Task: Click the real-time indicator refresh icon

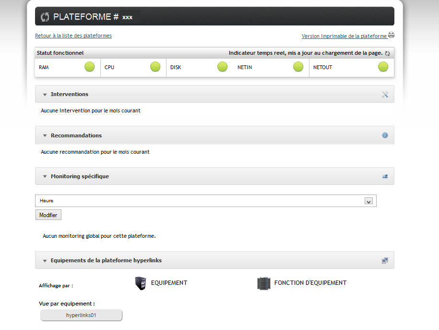Action: (387, 53)
